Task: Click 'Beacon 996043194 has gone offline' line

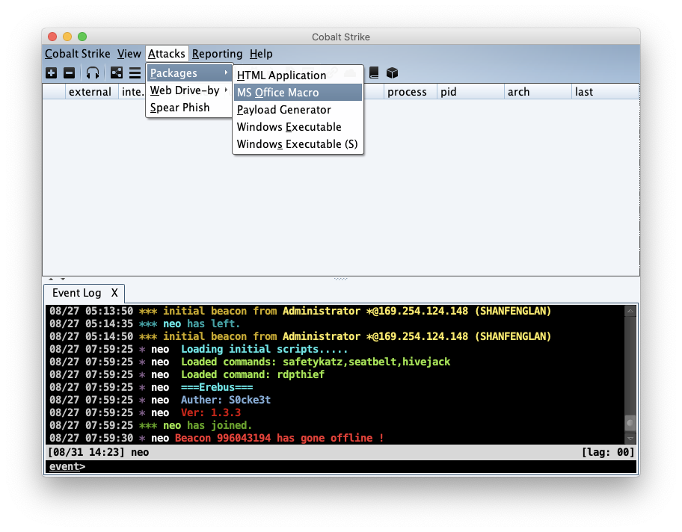Action: pyautogui.click(x=217, y=438)
